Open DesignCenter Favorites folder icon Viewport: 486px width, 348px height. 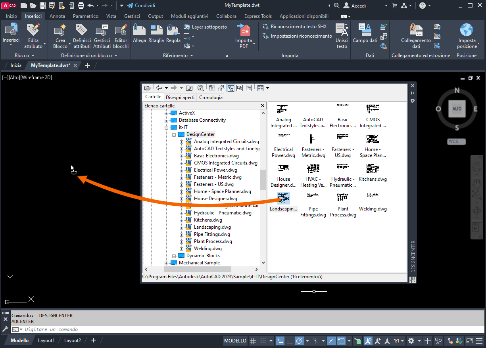212,88
